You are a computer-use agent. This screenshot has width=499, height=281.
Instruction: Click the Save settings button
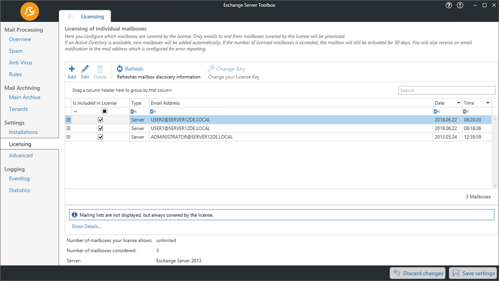[x=474, y=273]
